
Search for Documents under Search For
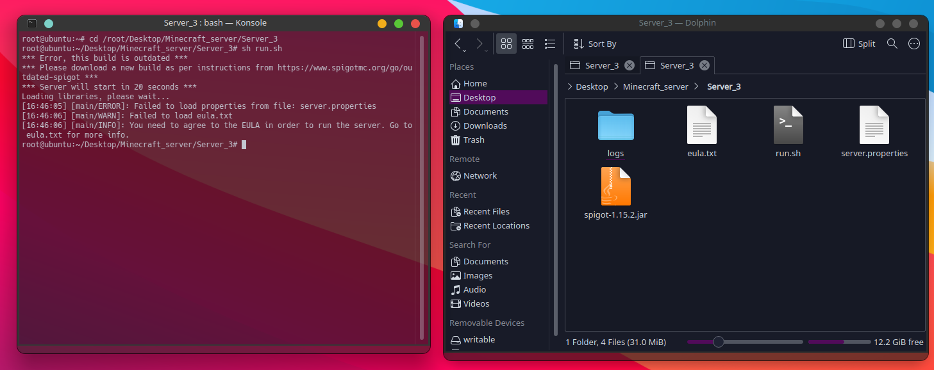(497, 261)
